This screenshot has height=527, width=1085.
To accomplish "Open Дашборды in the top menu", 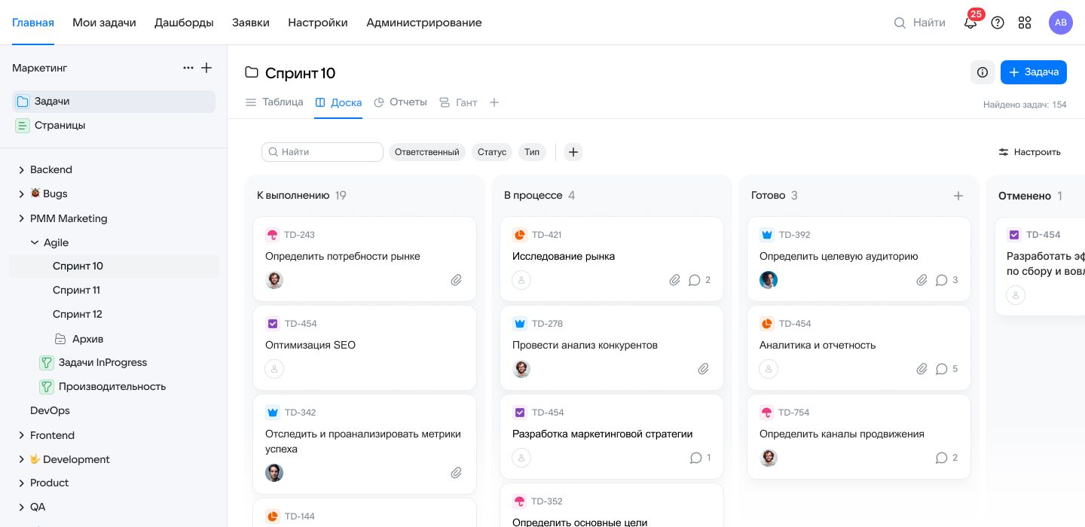I will [x=184, y=23].
